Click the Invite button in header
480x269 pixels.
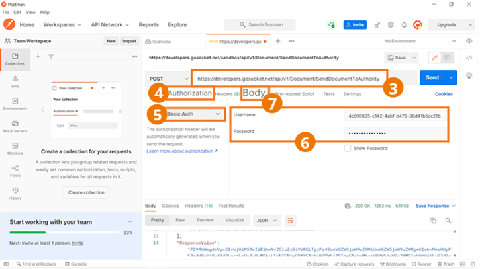[x=355, y=24]
